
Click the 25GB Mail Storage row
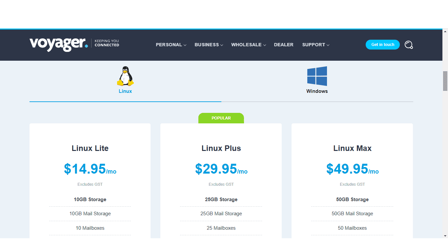point(221,214)
